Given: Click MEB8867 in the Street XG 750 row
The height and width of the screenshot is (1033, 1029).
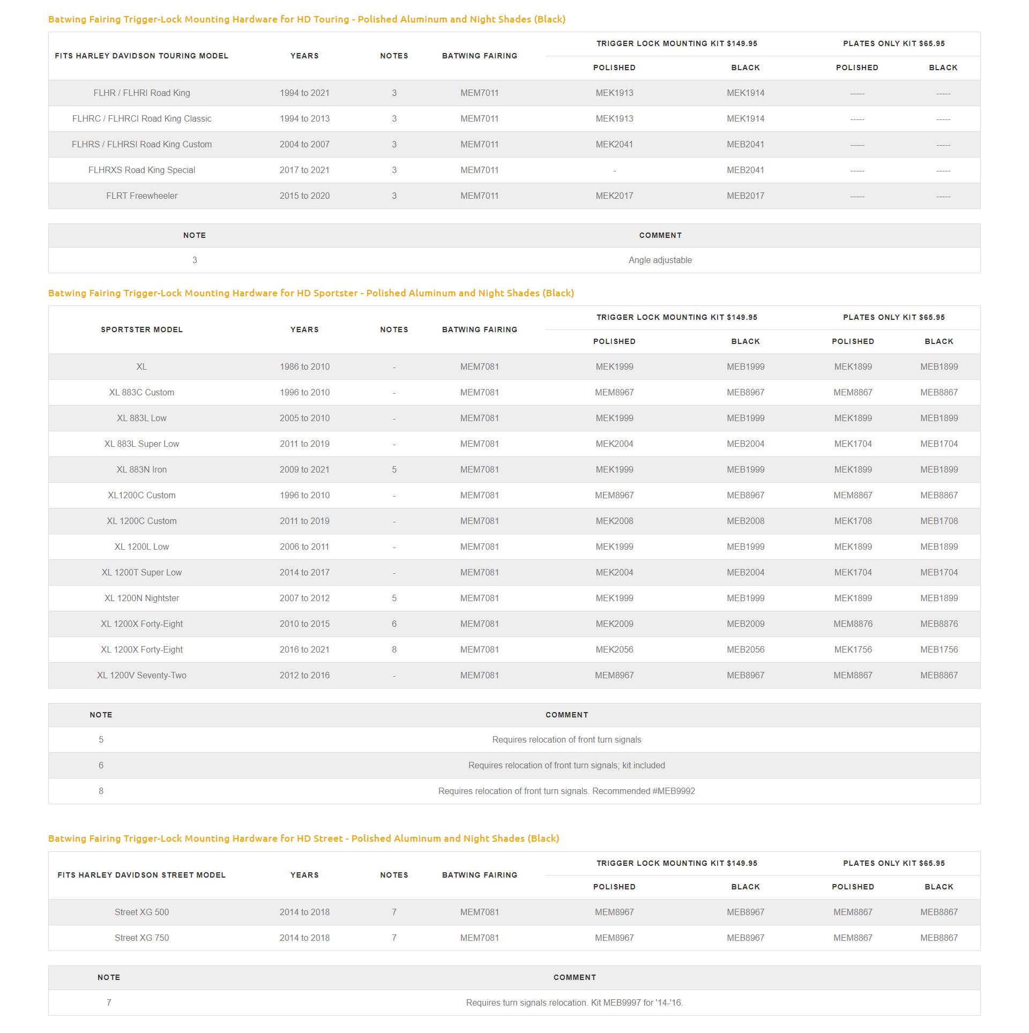Looking at the screenshot, I should [938, 938].
